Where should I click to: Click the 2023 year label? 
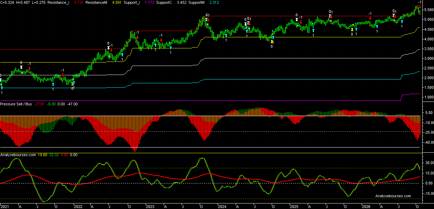(150, 207)
